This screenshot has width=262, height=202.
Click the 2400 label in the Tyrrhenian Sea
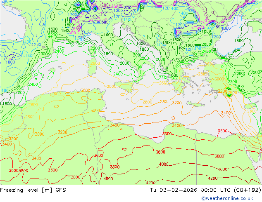pos(118,74)
